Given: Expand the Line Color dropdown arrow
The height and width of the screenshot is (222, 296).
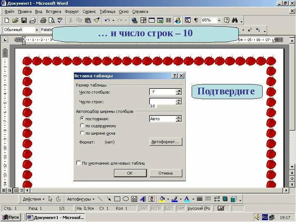Looking at the screenshot, I should [x=181, y=199].
